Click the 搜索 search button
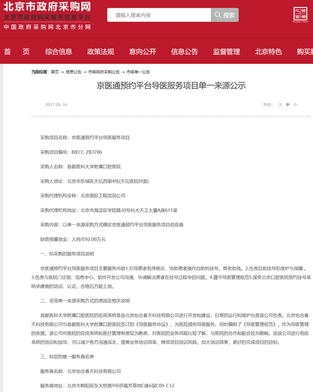The width and height of the screenshot is (313, 392). (x=225, y=15)
